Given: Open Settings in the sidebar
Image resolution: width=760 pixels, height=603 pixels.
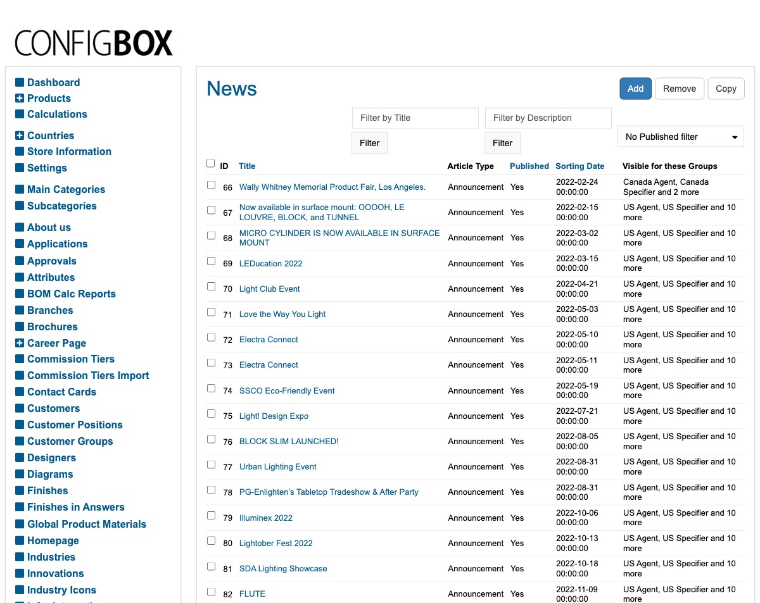Looking at the screenshot, I should 47,168.
